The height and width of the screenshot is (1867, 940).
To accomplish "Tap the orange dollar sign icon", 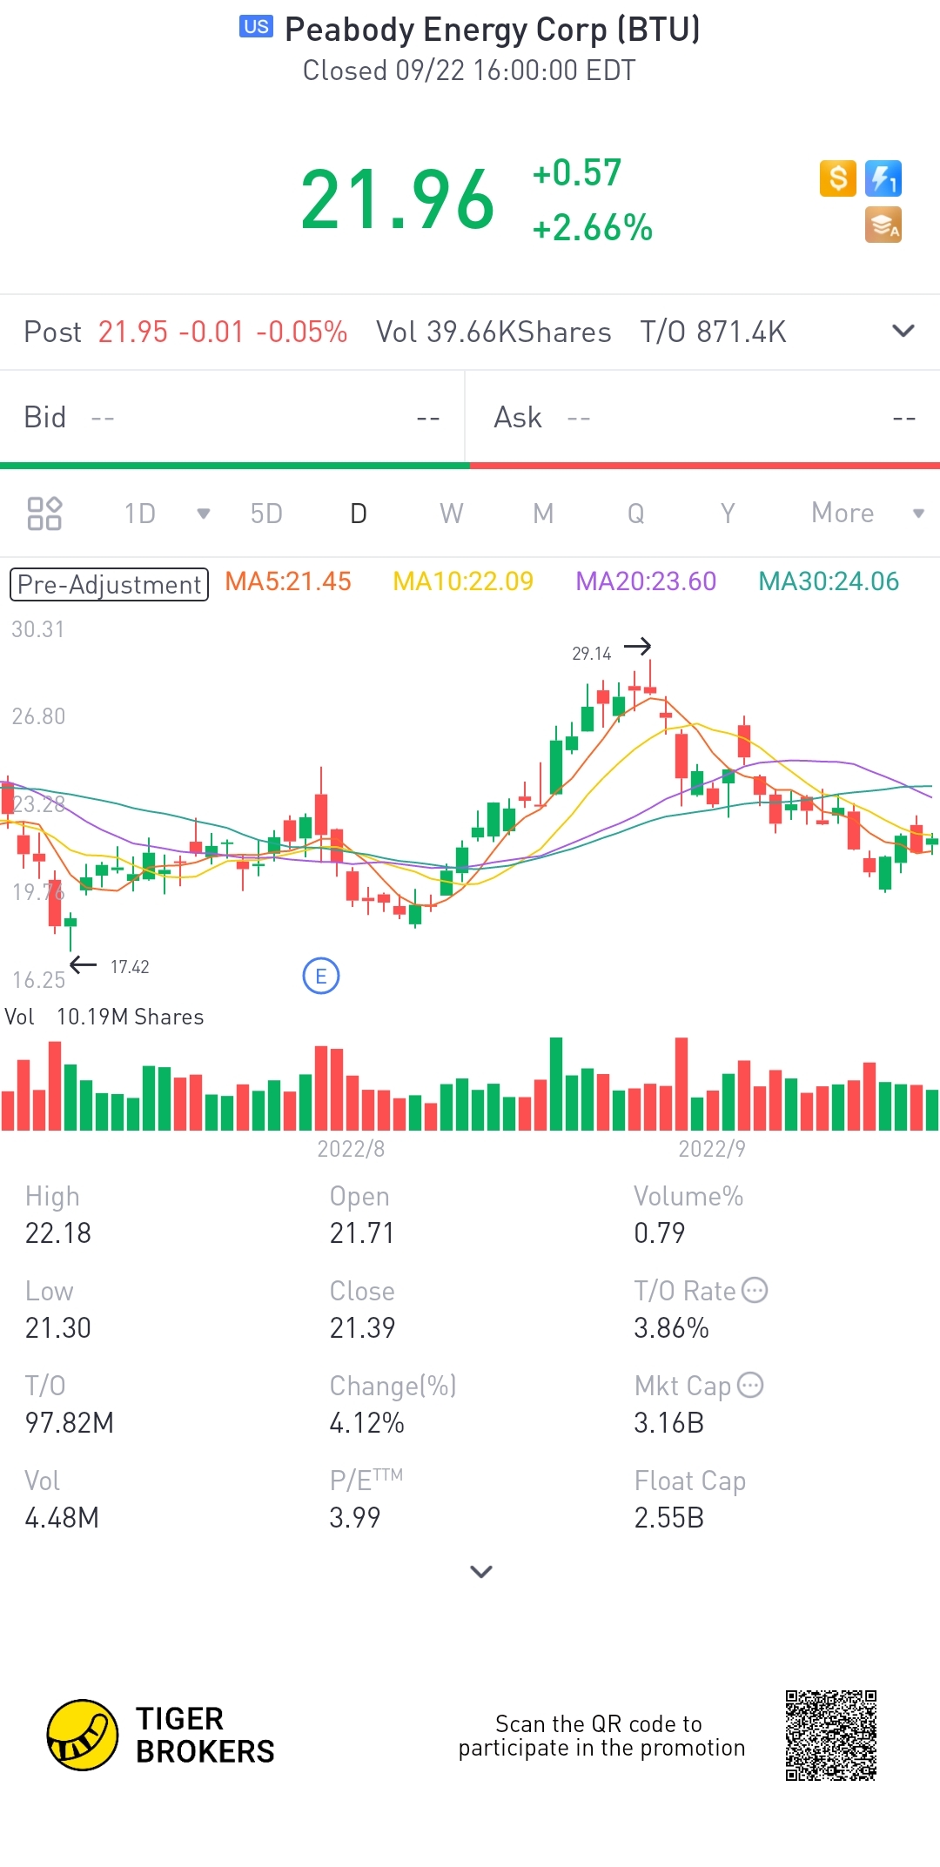I will coord(837,178).
